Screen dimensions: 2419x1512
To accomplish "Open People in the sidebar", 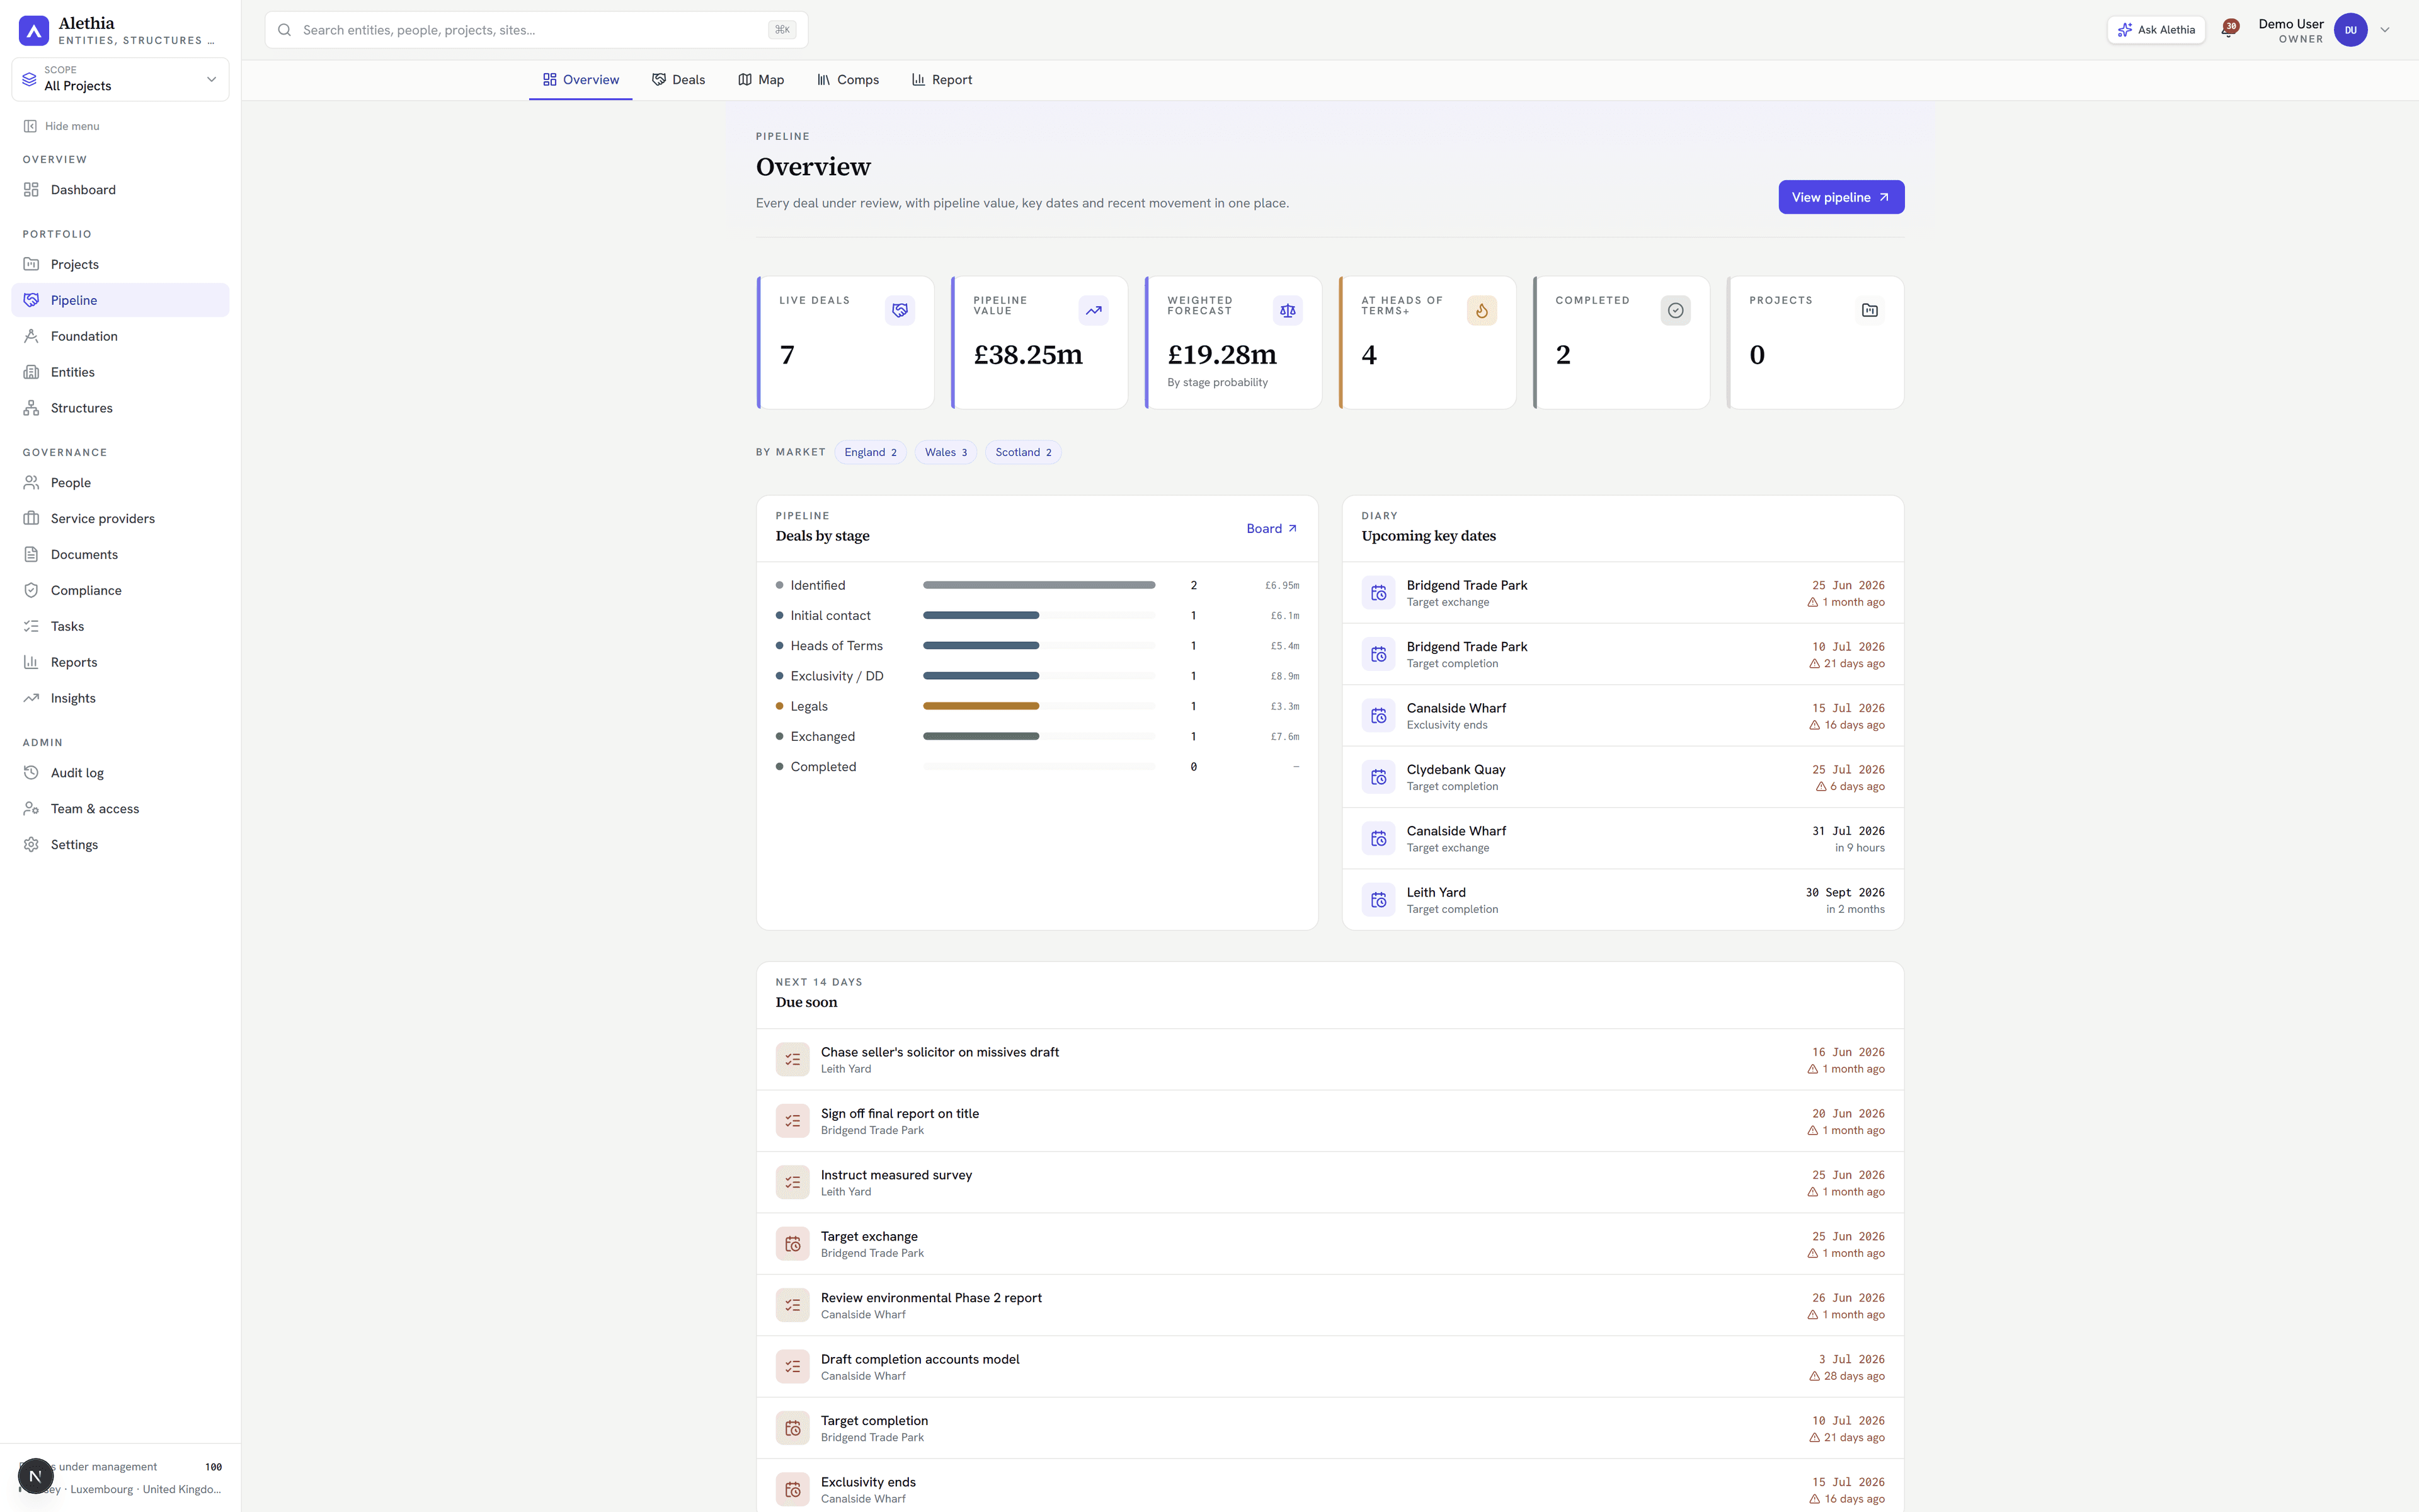I will 120,482.
